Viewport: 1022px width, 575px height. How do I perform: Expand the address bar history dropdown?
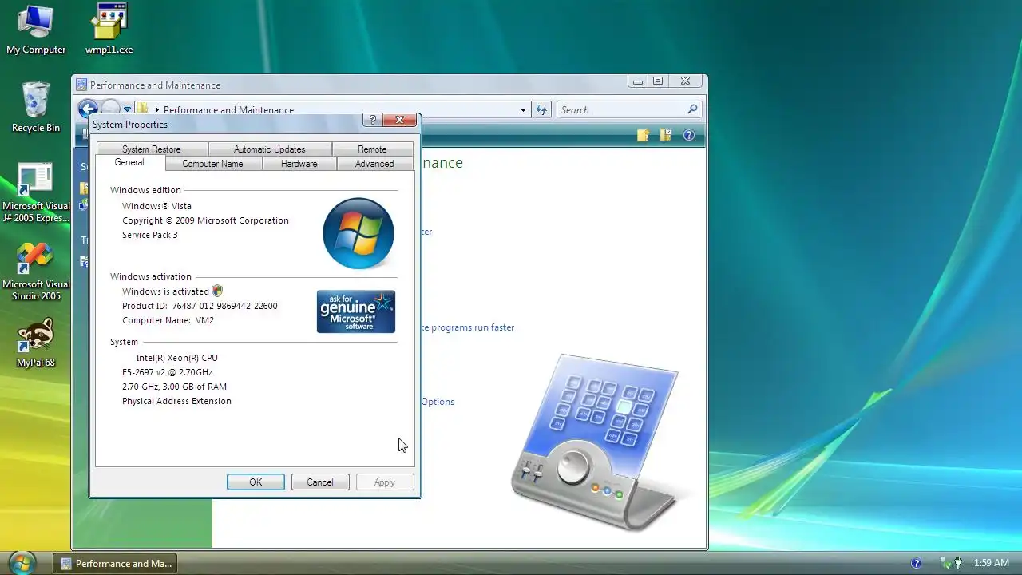coord(523,110)
